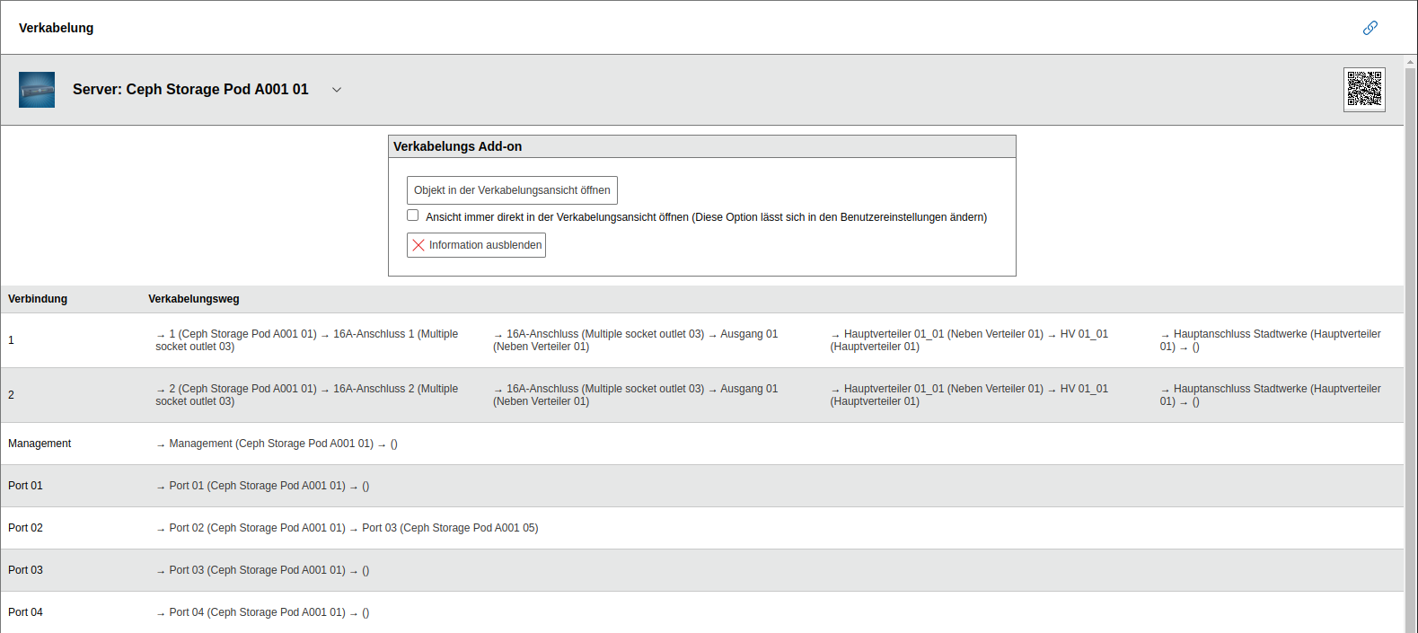The height and width of the screenshot is (633, 1418).
Task: Open '1 (Ceph Storage Pod A001 01)' in row 1
Action: 242,334
